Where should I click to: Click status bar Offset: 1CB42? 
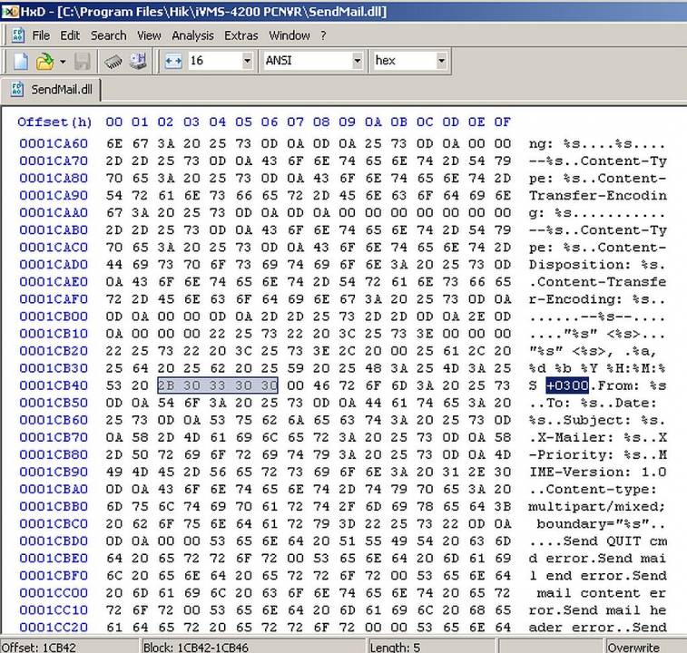click(38, 647)
